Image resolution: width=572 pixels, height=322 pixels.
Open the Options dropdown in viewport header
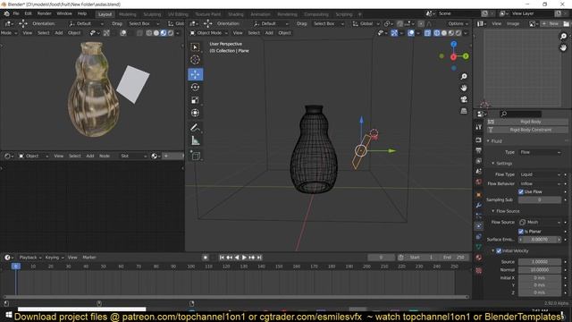(x=458, y=23)
